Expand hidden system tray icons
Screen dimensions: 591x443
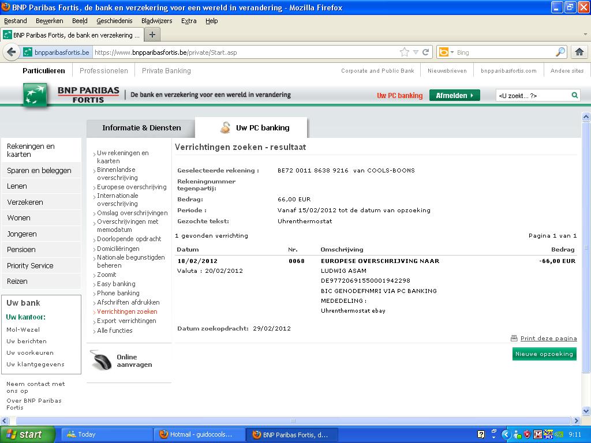click(x=506, y=434)
